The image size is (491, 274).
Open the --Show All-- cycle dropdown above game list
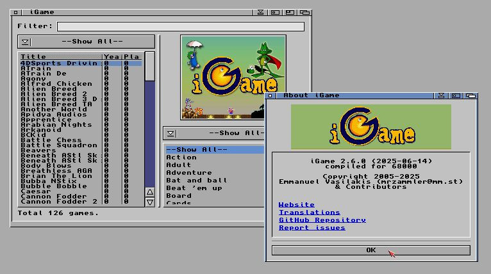pos(86,42)
